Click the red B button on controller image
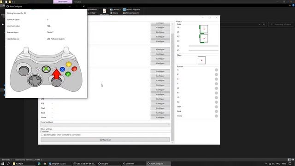This screenshot has width=295, height=166. point(74,69)
